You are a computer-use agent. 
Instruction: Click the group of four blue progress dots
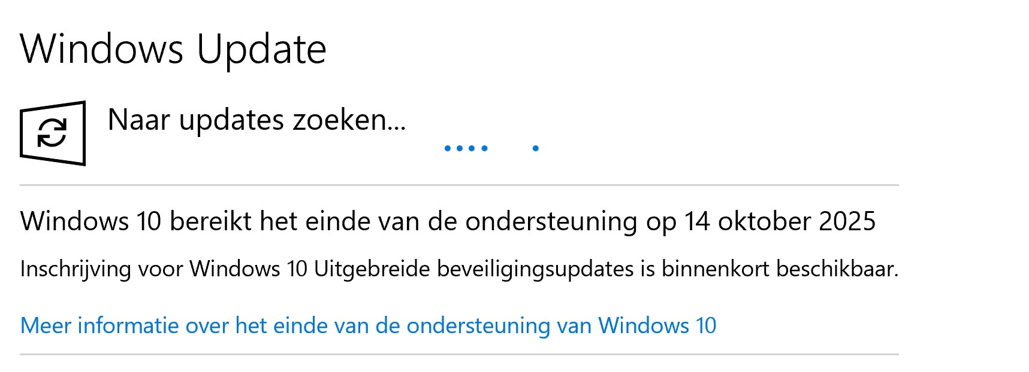(466, 148)
